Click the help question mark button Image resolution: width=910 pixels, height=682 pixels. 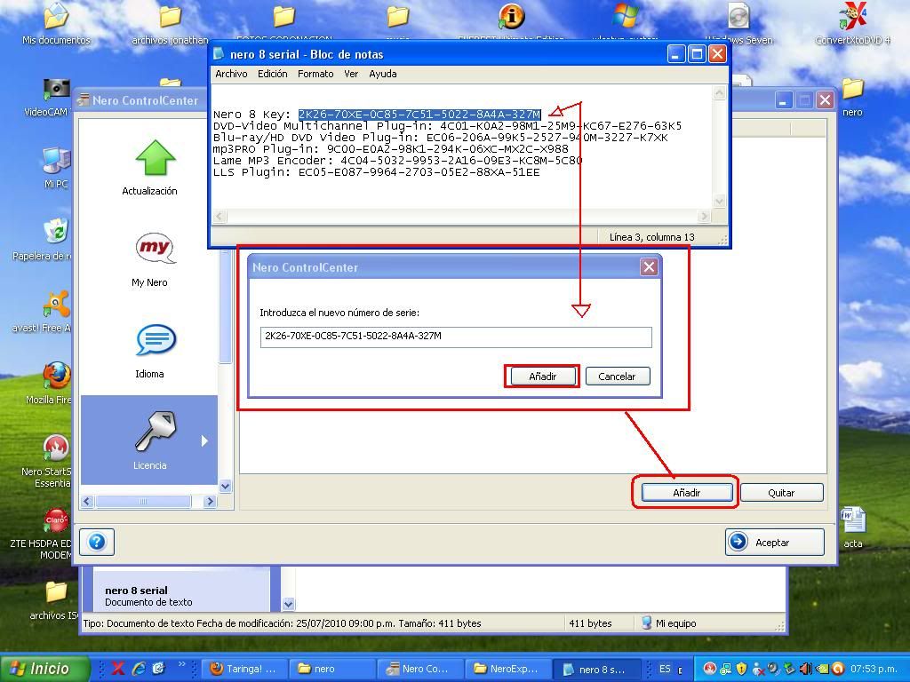click(x=97, y=543)
